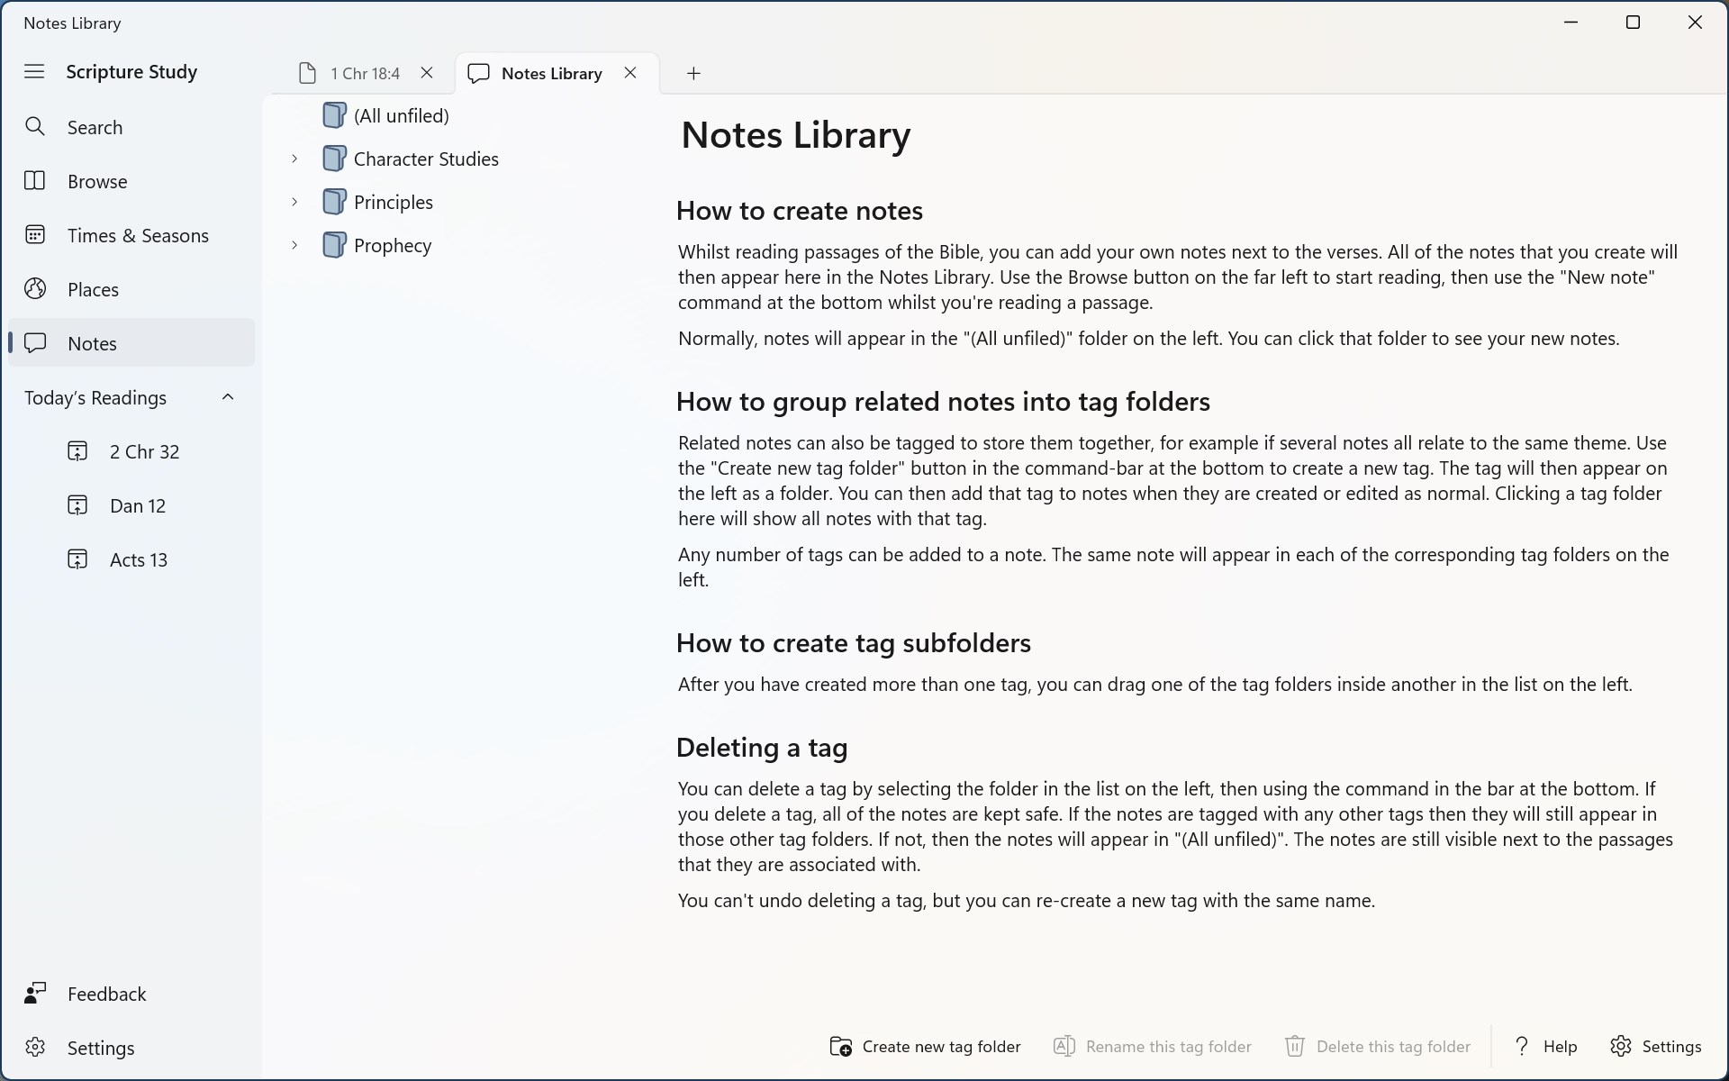Open Browse book icon in sidebar
The height and width of the screenshot is (1081, 1729).
35,181
